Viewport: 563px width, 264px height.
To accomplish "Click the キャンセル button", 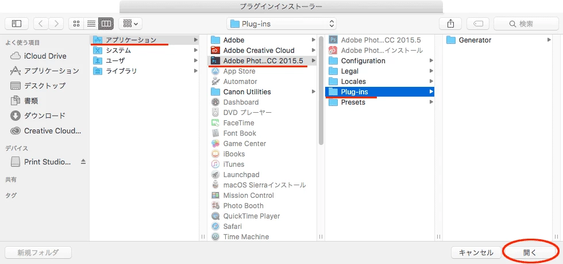I will tap(476, 252).
